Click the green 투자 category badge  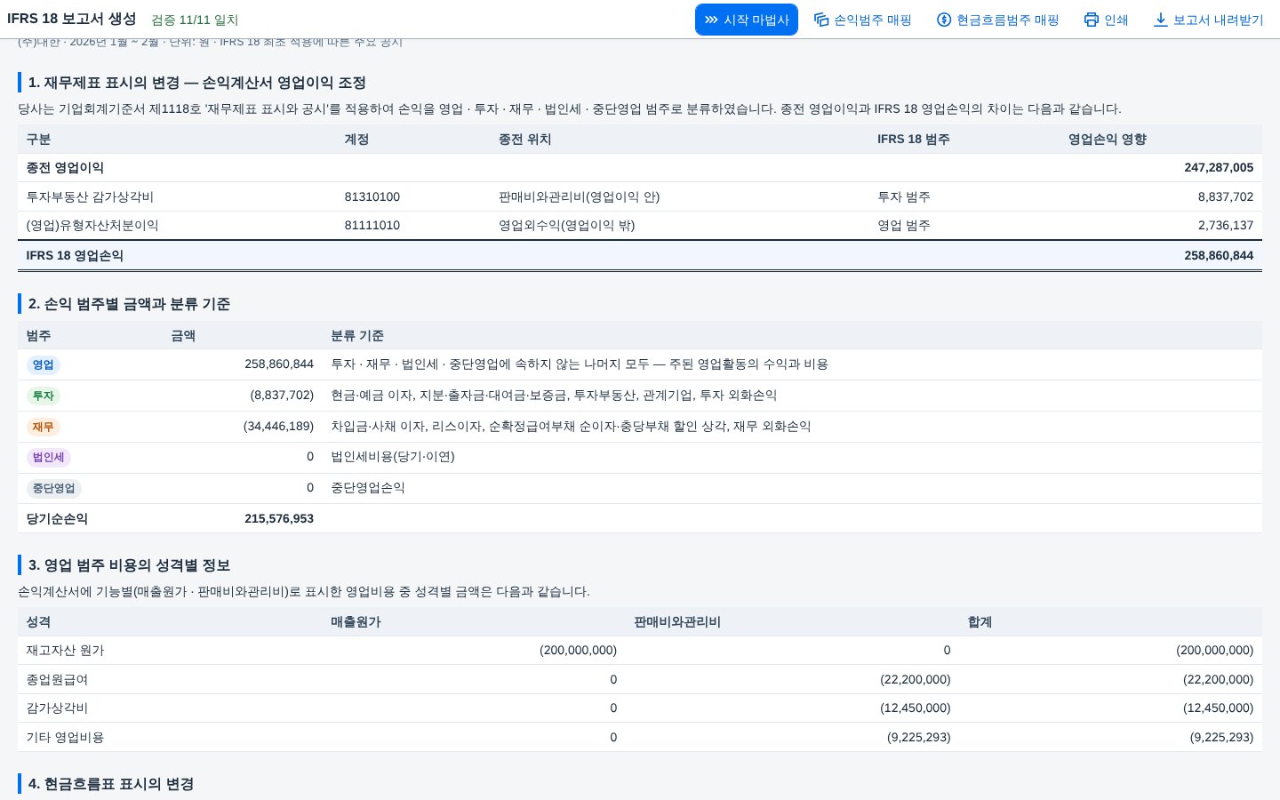point(43,396)
